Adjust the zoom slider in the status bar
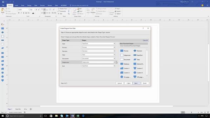Image resolution: width=210 pixels, height=118 pixels. click(192, 112)
